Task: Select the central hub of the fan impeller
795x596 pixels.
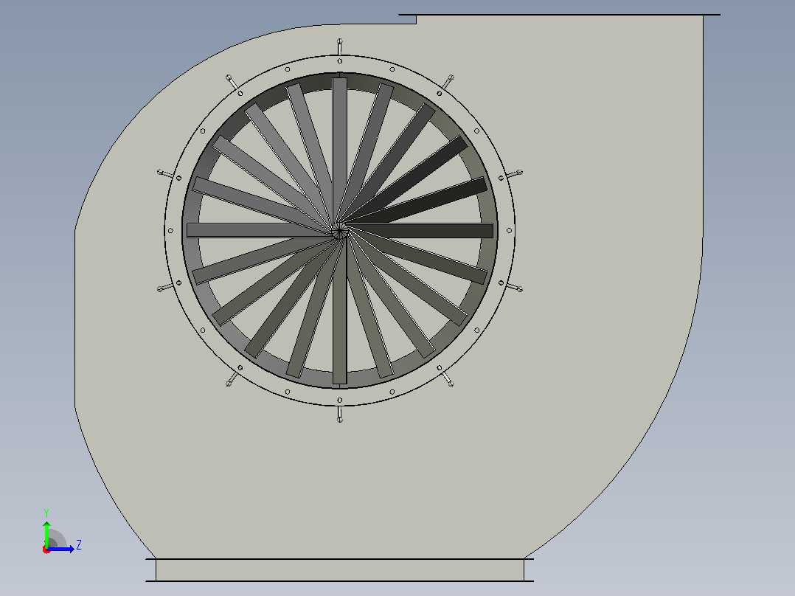Action: [x=340, y=230]
